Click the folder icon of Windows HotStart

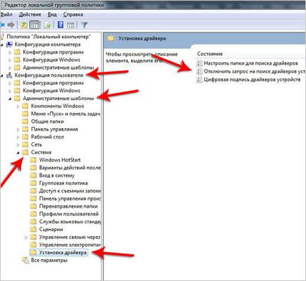coord(34,160)
